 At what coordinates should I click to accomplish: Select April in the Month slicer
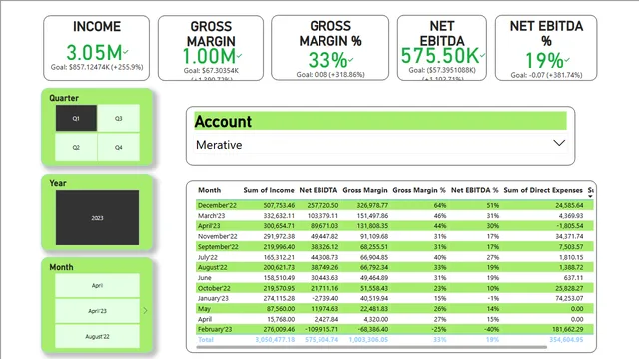[x=97, y=286]
